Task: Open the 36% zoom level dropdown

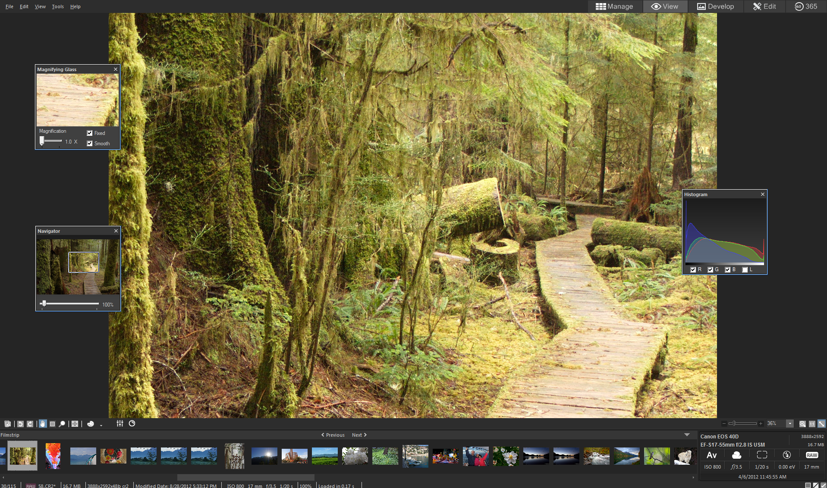Action: (790, 424)
